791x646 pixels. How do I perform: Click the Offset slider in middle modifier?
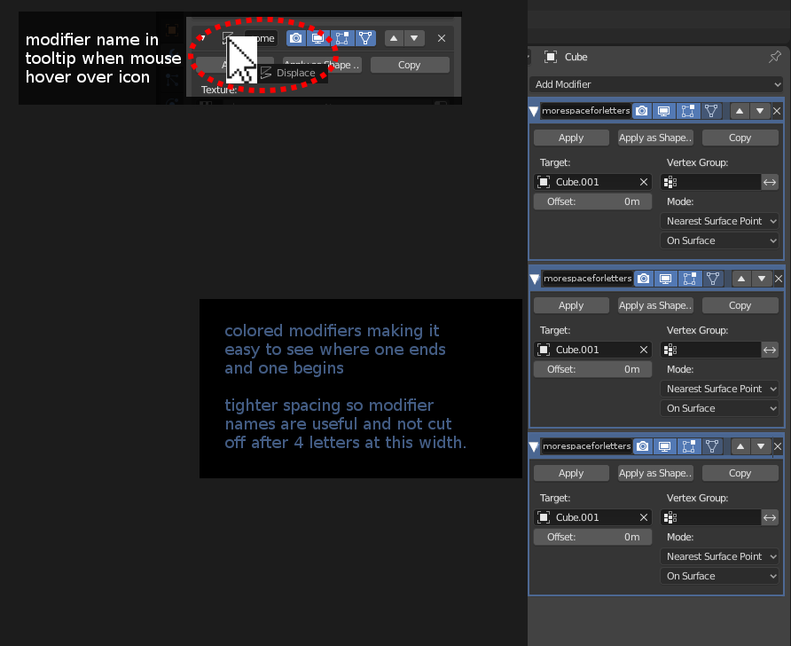pos(592,369)
